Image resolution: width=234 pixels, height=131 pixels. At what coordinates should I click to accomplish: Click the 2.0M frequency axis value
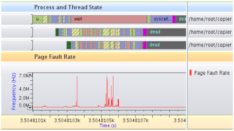point(24,98)
